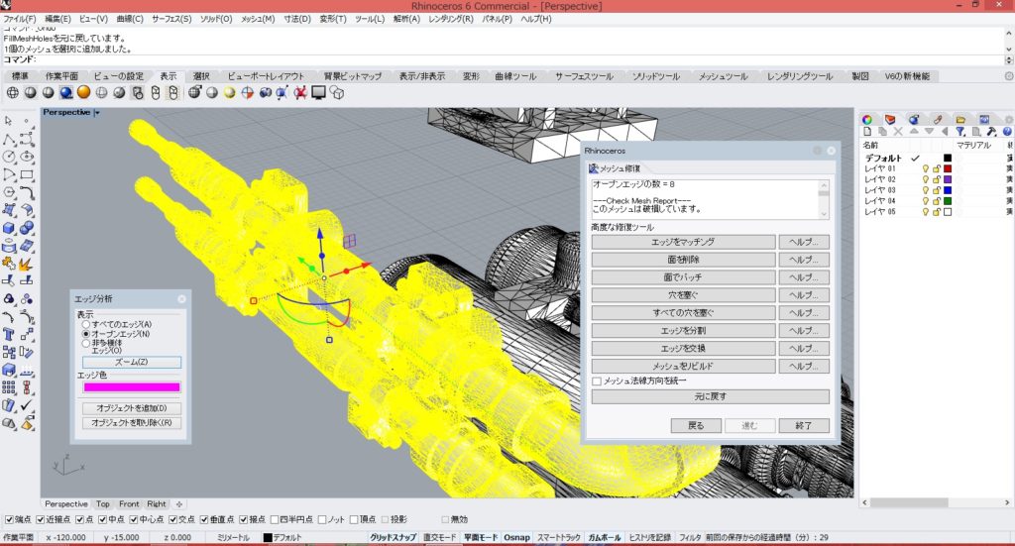
Task: Toggle the 中点 osnap checkbox
Action: pos(102,519)
